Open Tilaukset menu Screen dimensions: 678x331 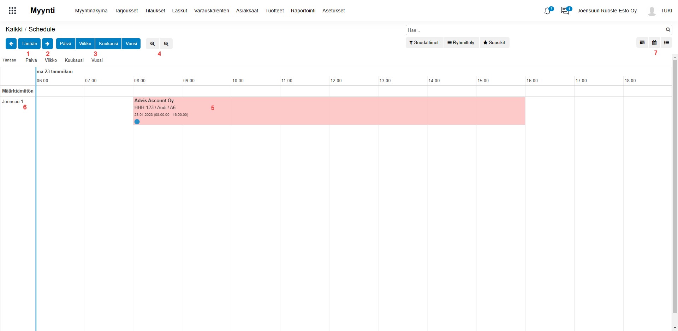pyautogui.click(x=155, y=11)
